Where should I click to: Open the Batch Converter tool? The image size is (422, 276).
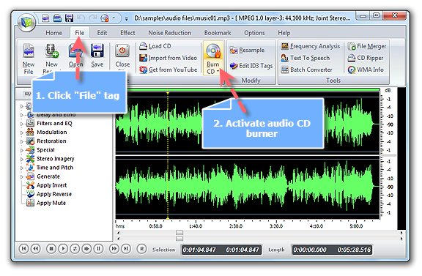click(x=306, y=70)
